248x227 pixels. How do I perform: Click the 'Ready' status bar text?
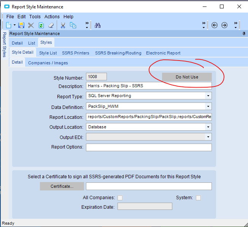tap(8, 223)
